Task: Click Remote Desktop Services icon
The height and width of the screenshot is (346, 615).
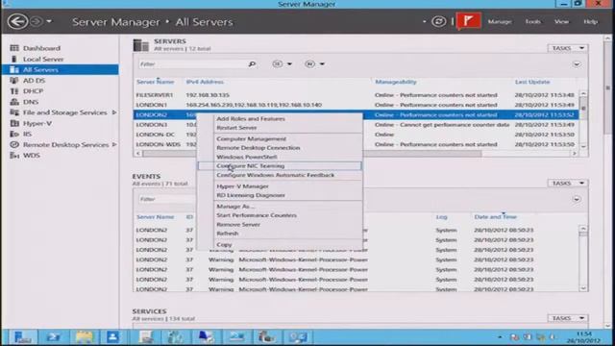Action: coord(14,144)
